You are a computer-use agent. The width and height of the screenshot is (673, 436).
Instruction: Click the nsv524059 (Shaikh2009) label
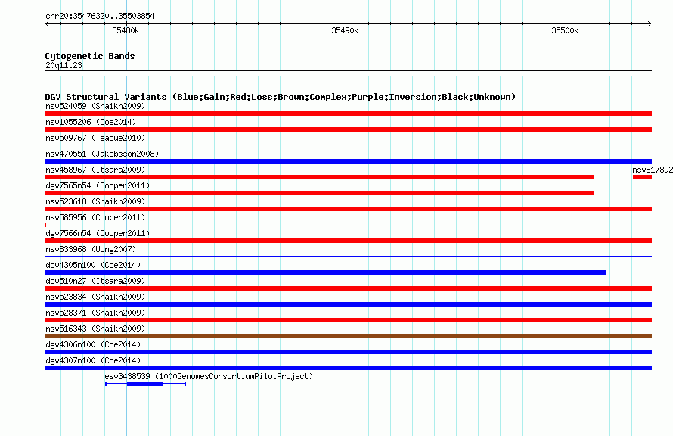tap(95, 106)
